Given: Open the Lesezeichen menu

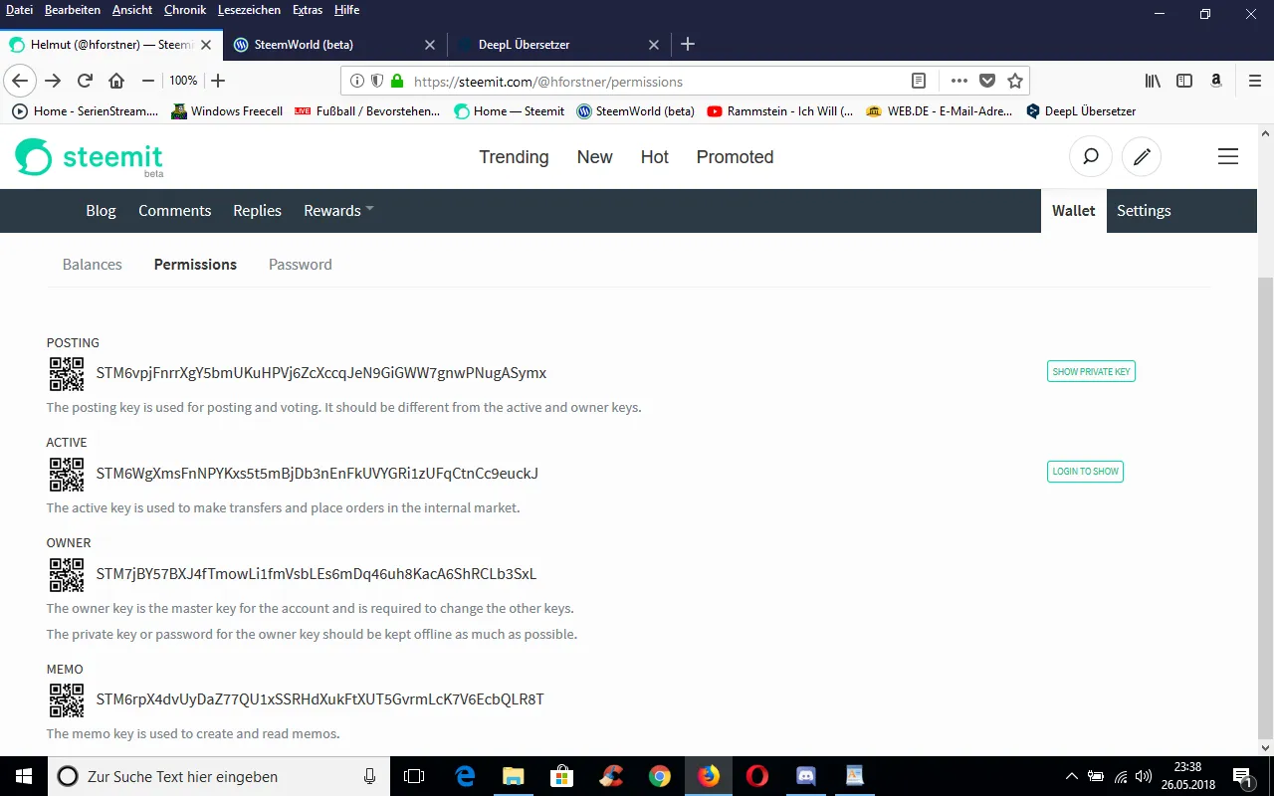Looking at the screenshot, I should 249,10.
